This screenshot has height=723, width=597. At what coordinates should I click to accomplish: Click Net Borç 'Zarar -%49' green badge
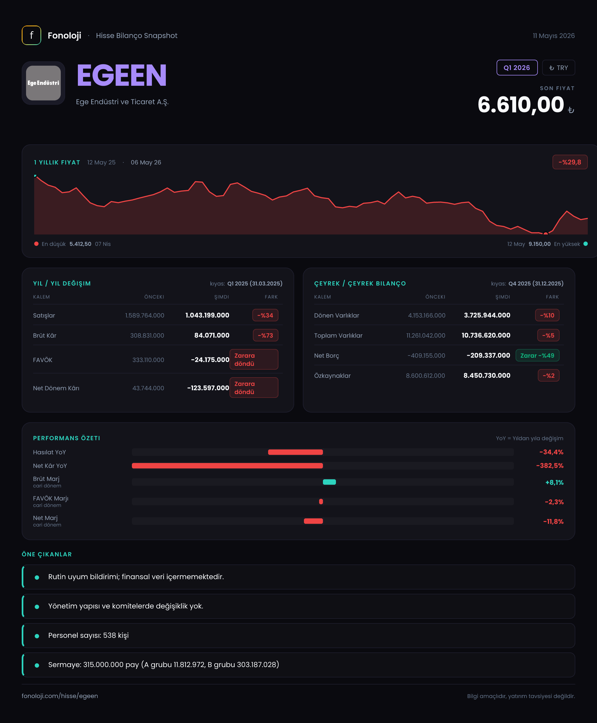[x=538, y=355]
